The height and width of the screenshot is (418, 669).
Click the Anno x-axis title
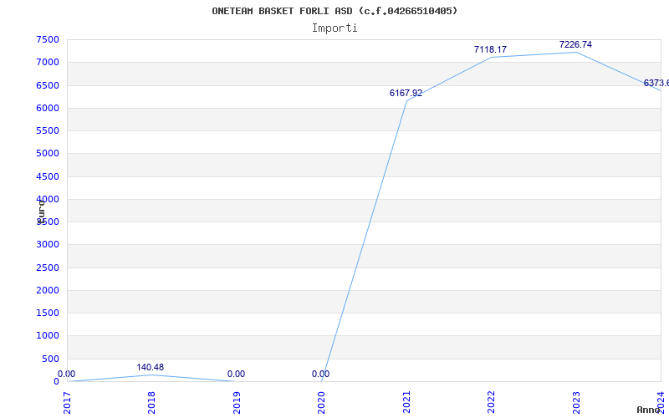pos(649,410)
